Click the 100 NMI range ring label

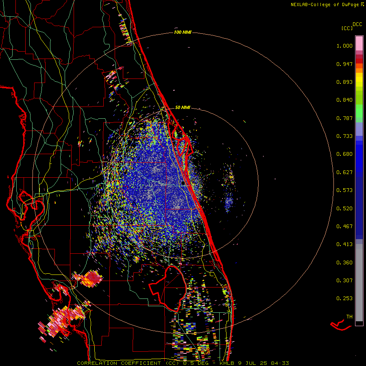click(x=183, y=32)
